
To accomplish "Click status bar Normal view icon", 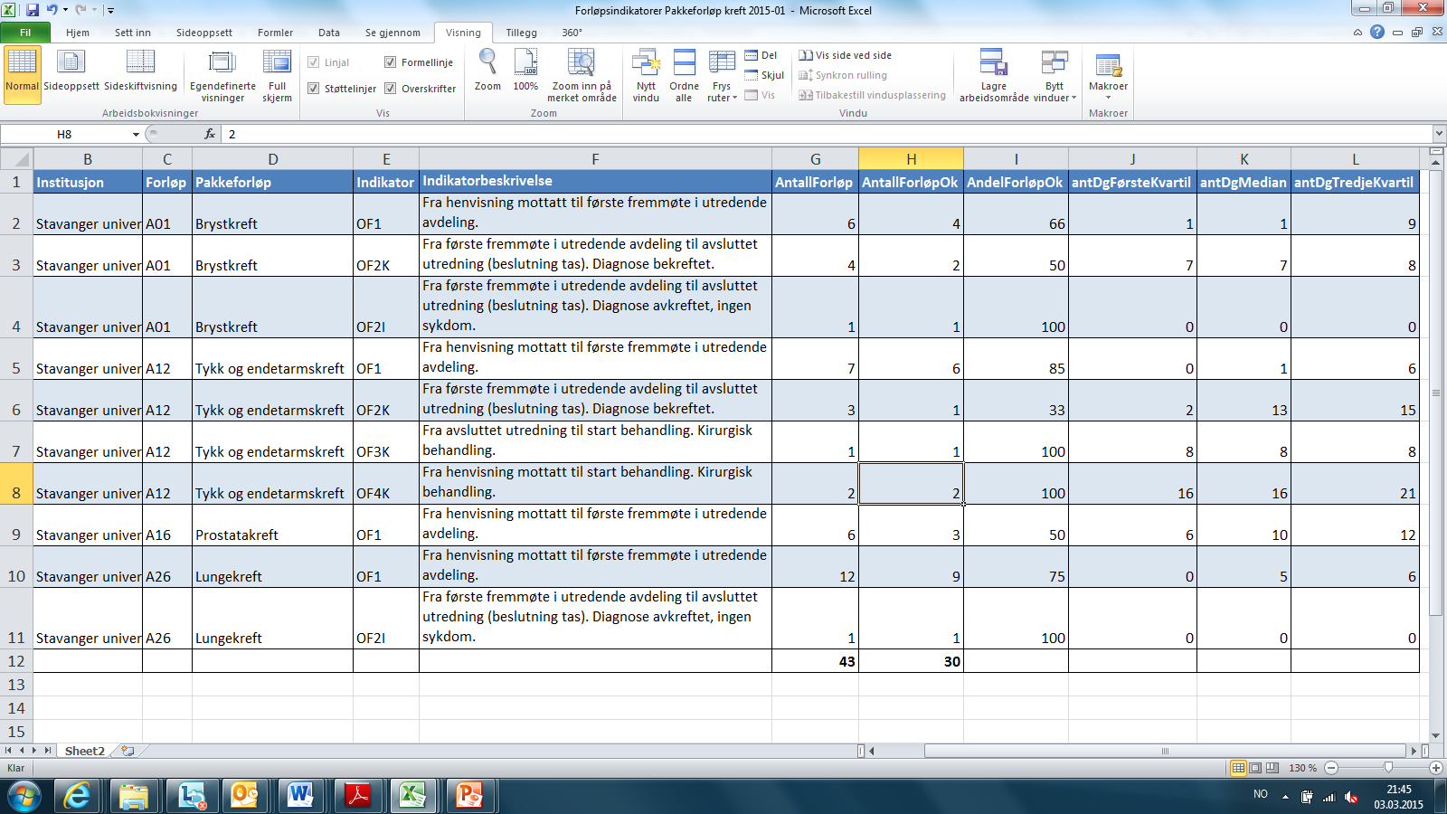I will (x=1238, y=768).
